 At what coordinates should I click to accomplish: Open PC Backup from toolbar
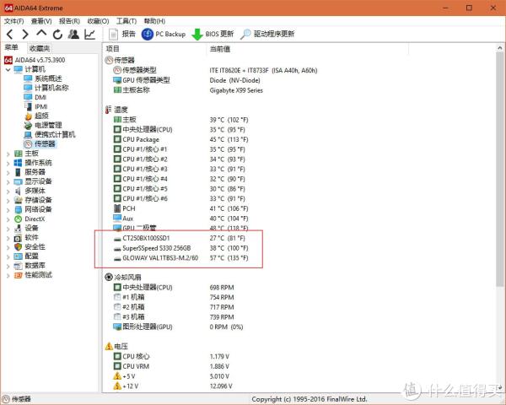coord(164,34)
